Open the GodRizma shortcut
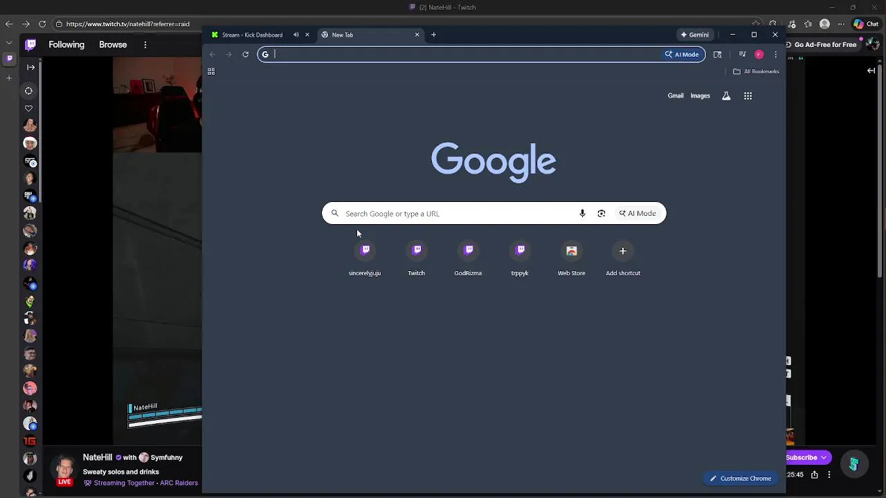 pos(468,259)
